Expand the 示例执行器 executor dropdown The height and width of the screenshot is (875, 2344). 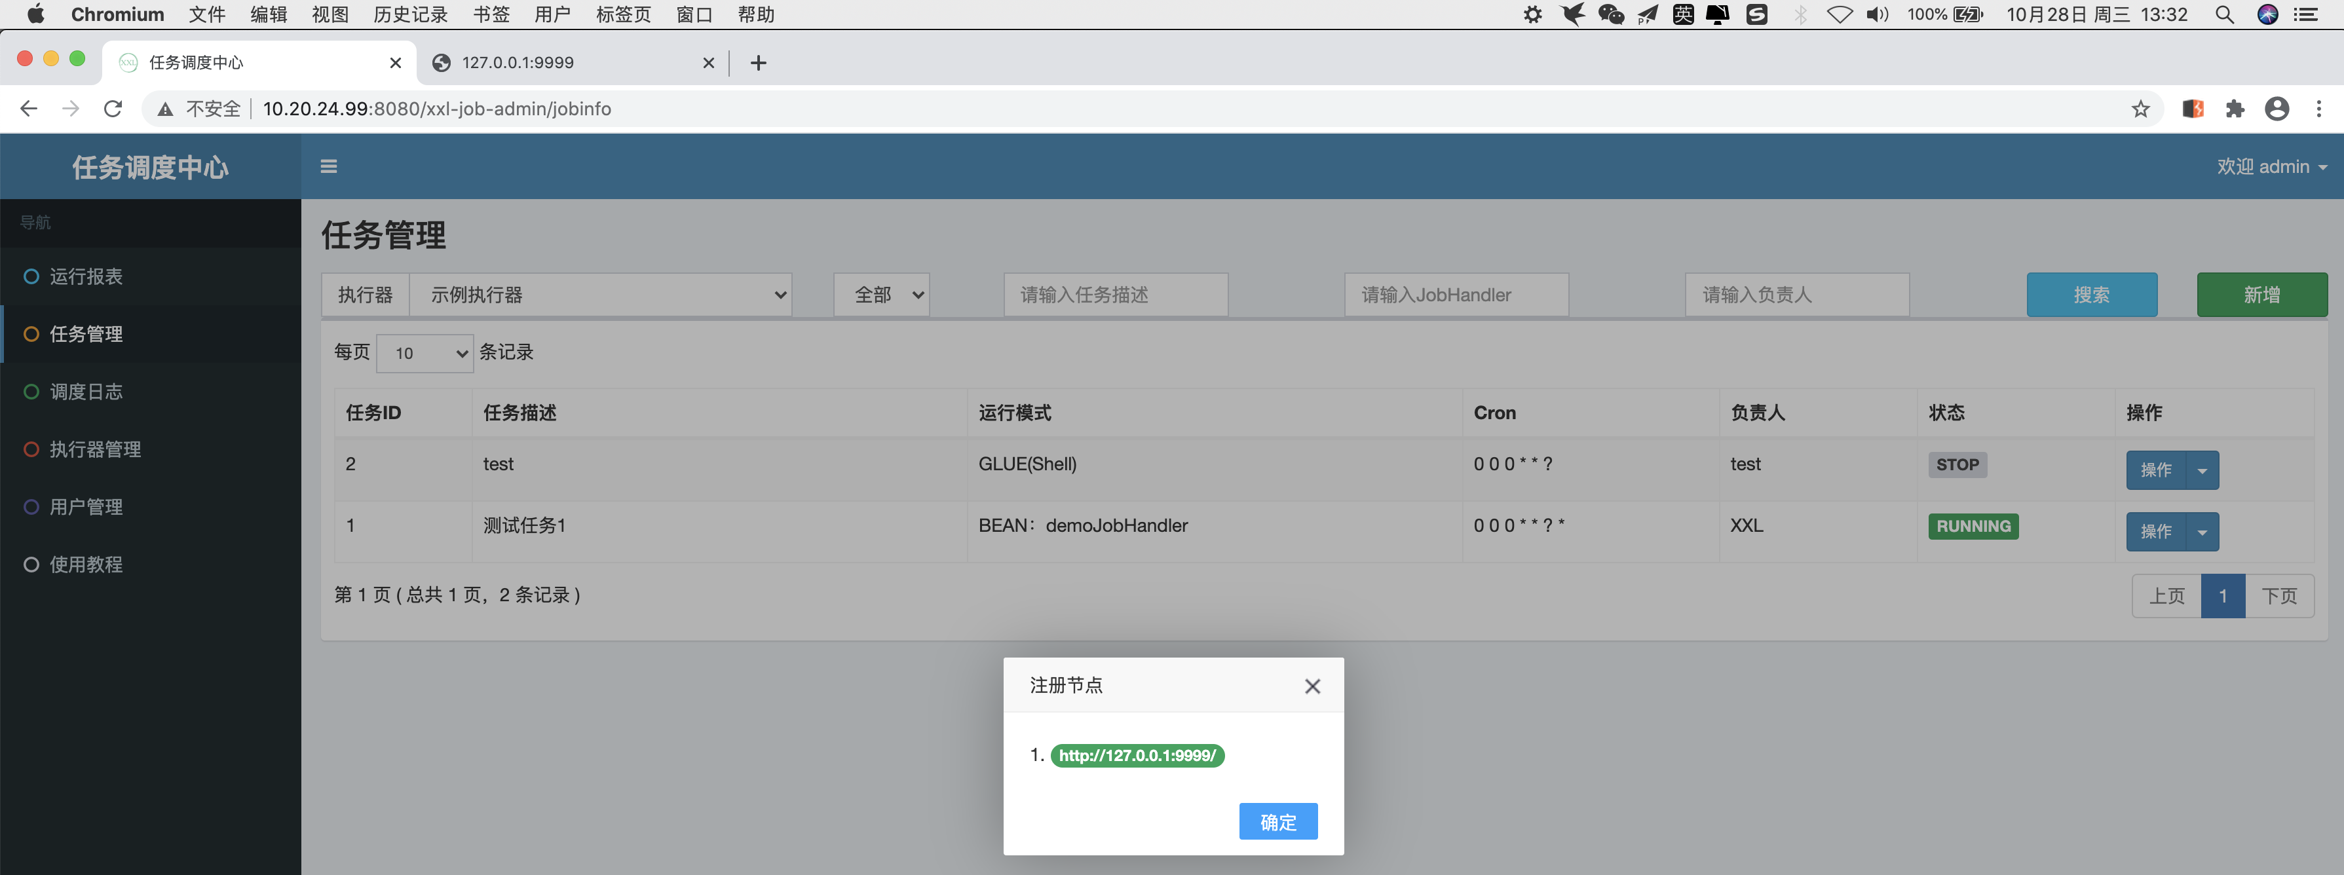(x=601, y=295)
